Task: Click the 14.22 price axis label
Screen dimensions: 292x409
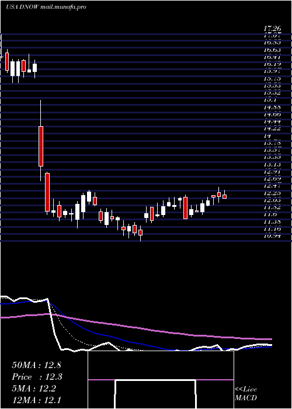Action: click(272, 129)
